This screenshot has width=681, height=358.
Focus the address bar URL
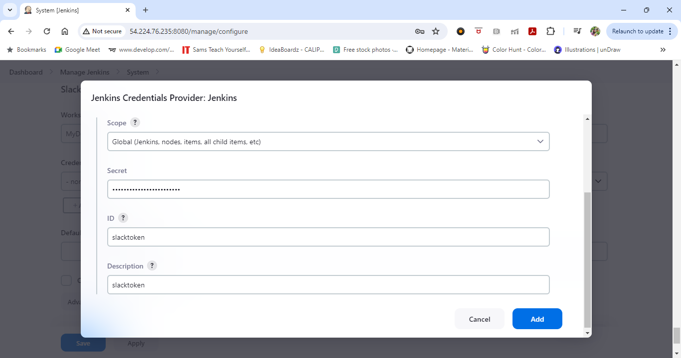188,31
